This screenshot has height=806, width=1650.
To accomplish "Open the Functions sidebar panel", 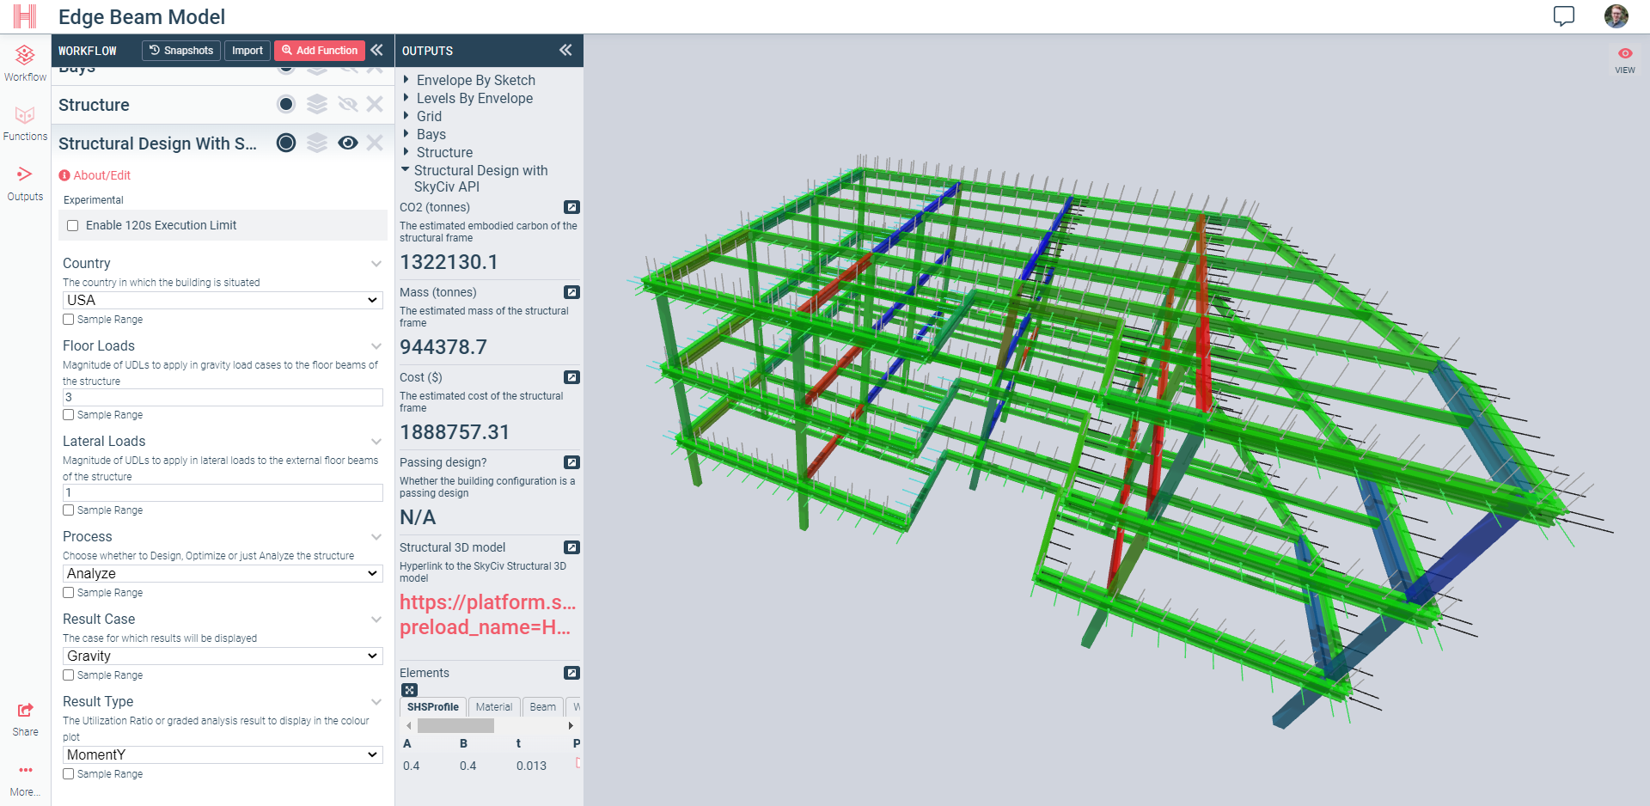I will click(x=25, y=123).
